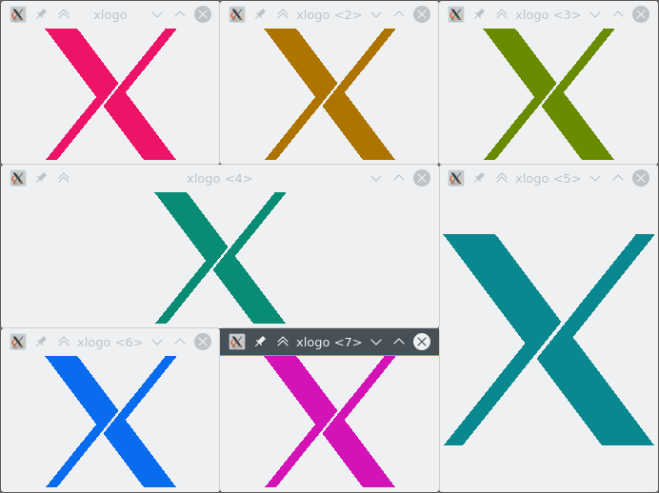Minimize xlogo <4> with down chevron
This screenshot has height=493, width=659.
tap(376, 178)
